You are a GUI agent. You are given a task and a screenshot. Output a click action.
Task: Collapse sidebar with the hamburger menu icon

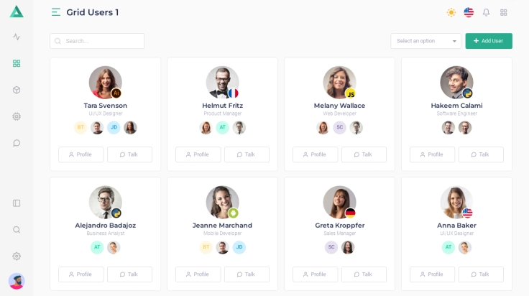coord(56,12)
